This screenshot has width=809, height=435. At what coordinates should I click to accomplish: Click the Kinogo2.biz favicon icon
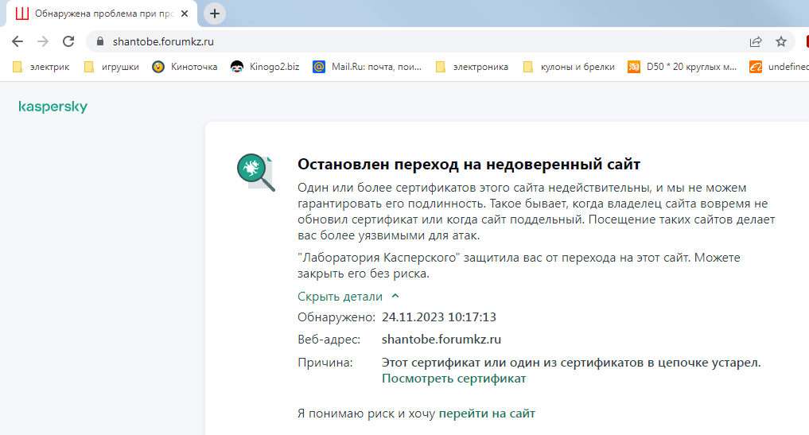coord(237,67)
